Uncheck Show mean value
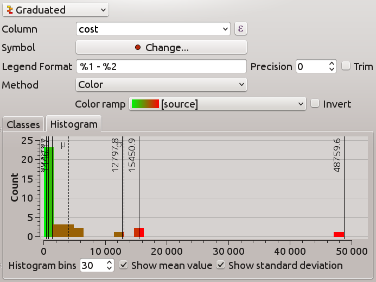The height and width of the screenshot is (282, 376). tap(124, 265)
